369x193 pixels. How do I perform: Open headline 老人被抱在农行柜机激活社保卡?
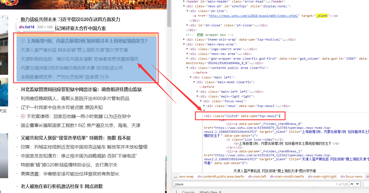62,186
